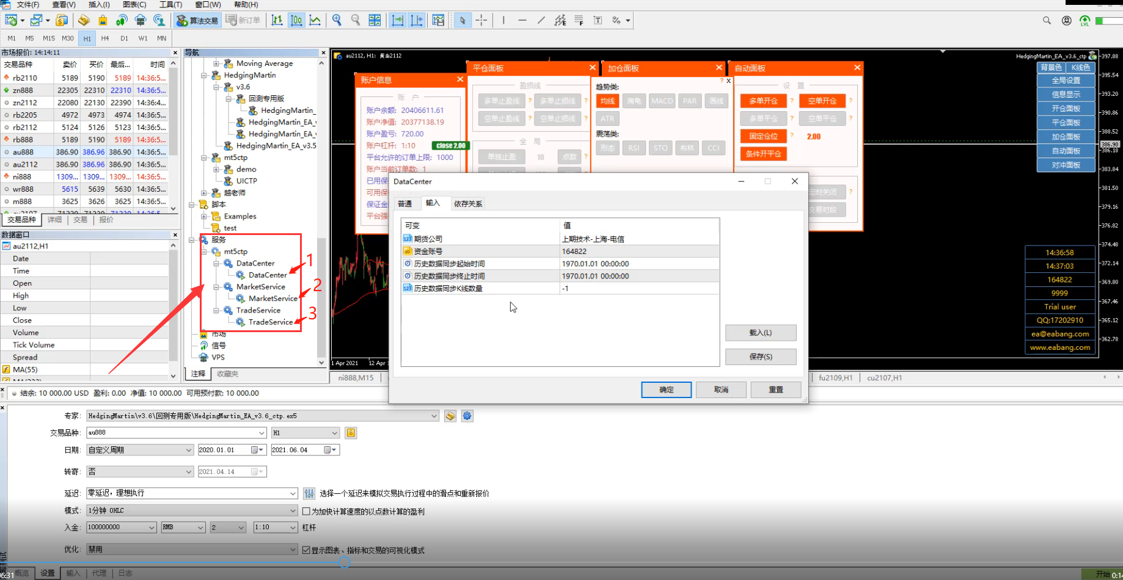
Task: Open the profiles toolbar icon
Action: (x=37, y=20)
